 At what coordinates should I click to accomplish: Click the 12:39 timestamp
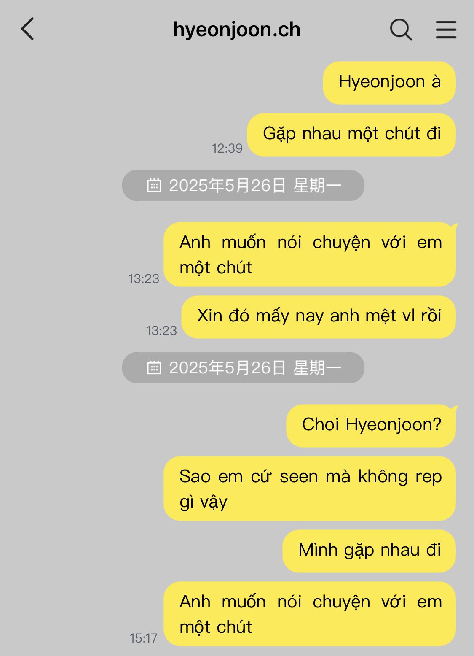tap(227, 148)
